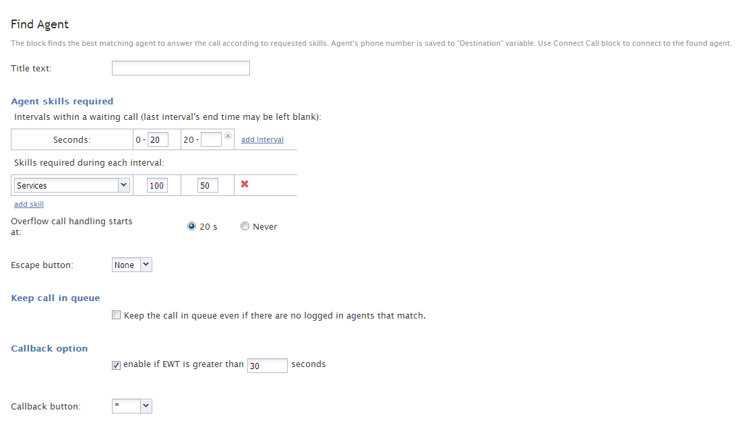Open the Callback button dropdown
The width and height of the screenshot is (746, 429).
(132, 406)
